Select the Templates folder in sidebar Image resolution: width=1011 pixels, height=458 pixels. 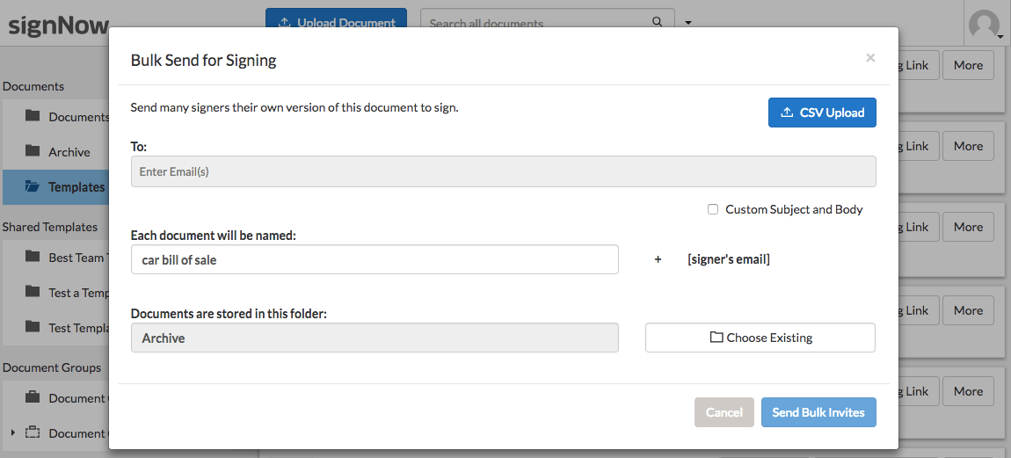[x=55, y=187]
